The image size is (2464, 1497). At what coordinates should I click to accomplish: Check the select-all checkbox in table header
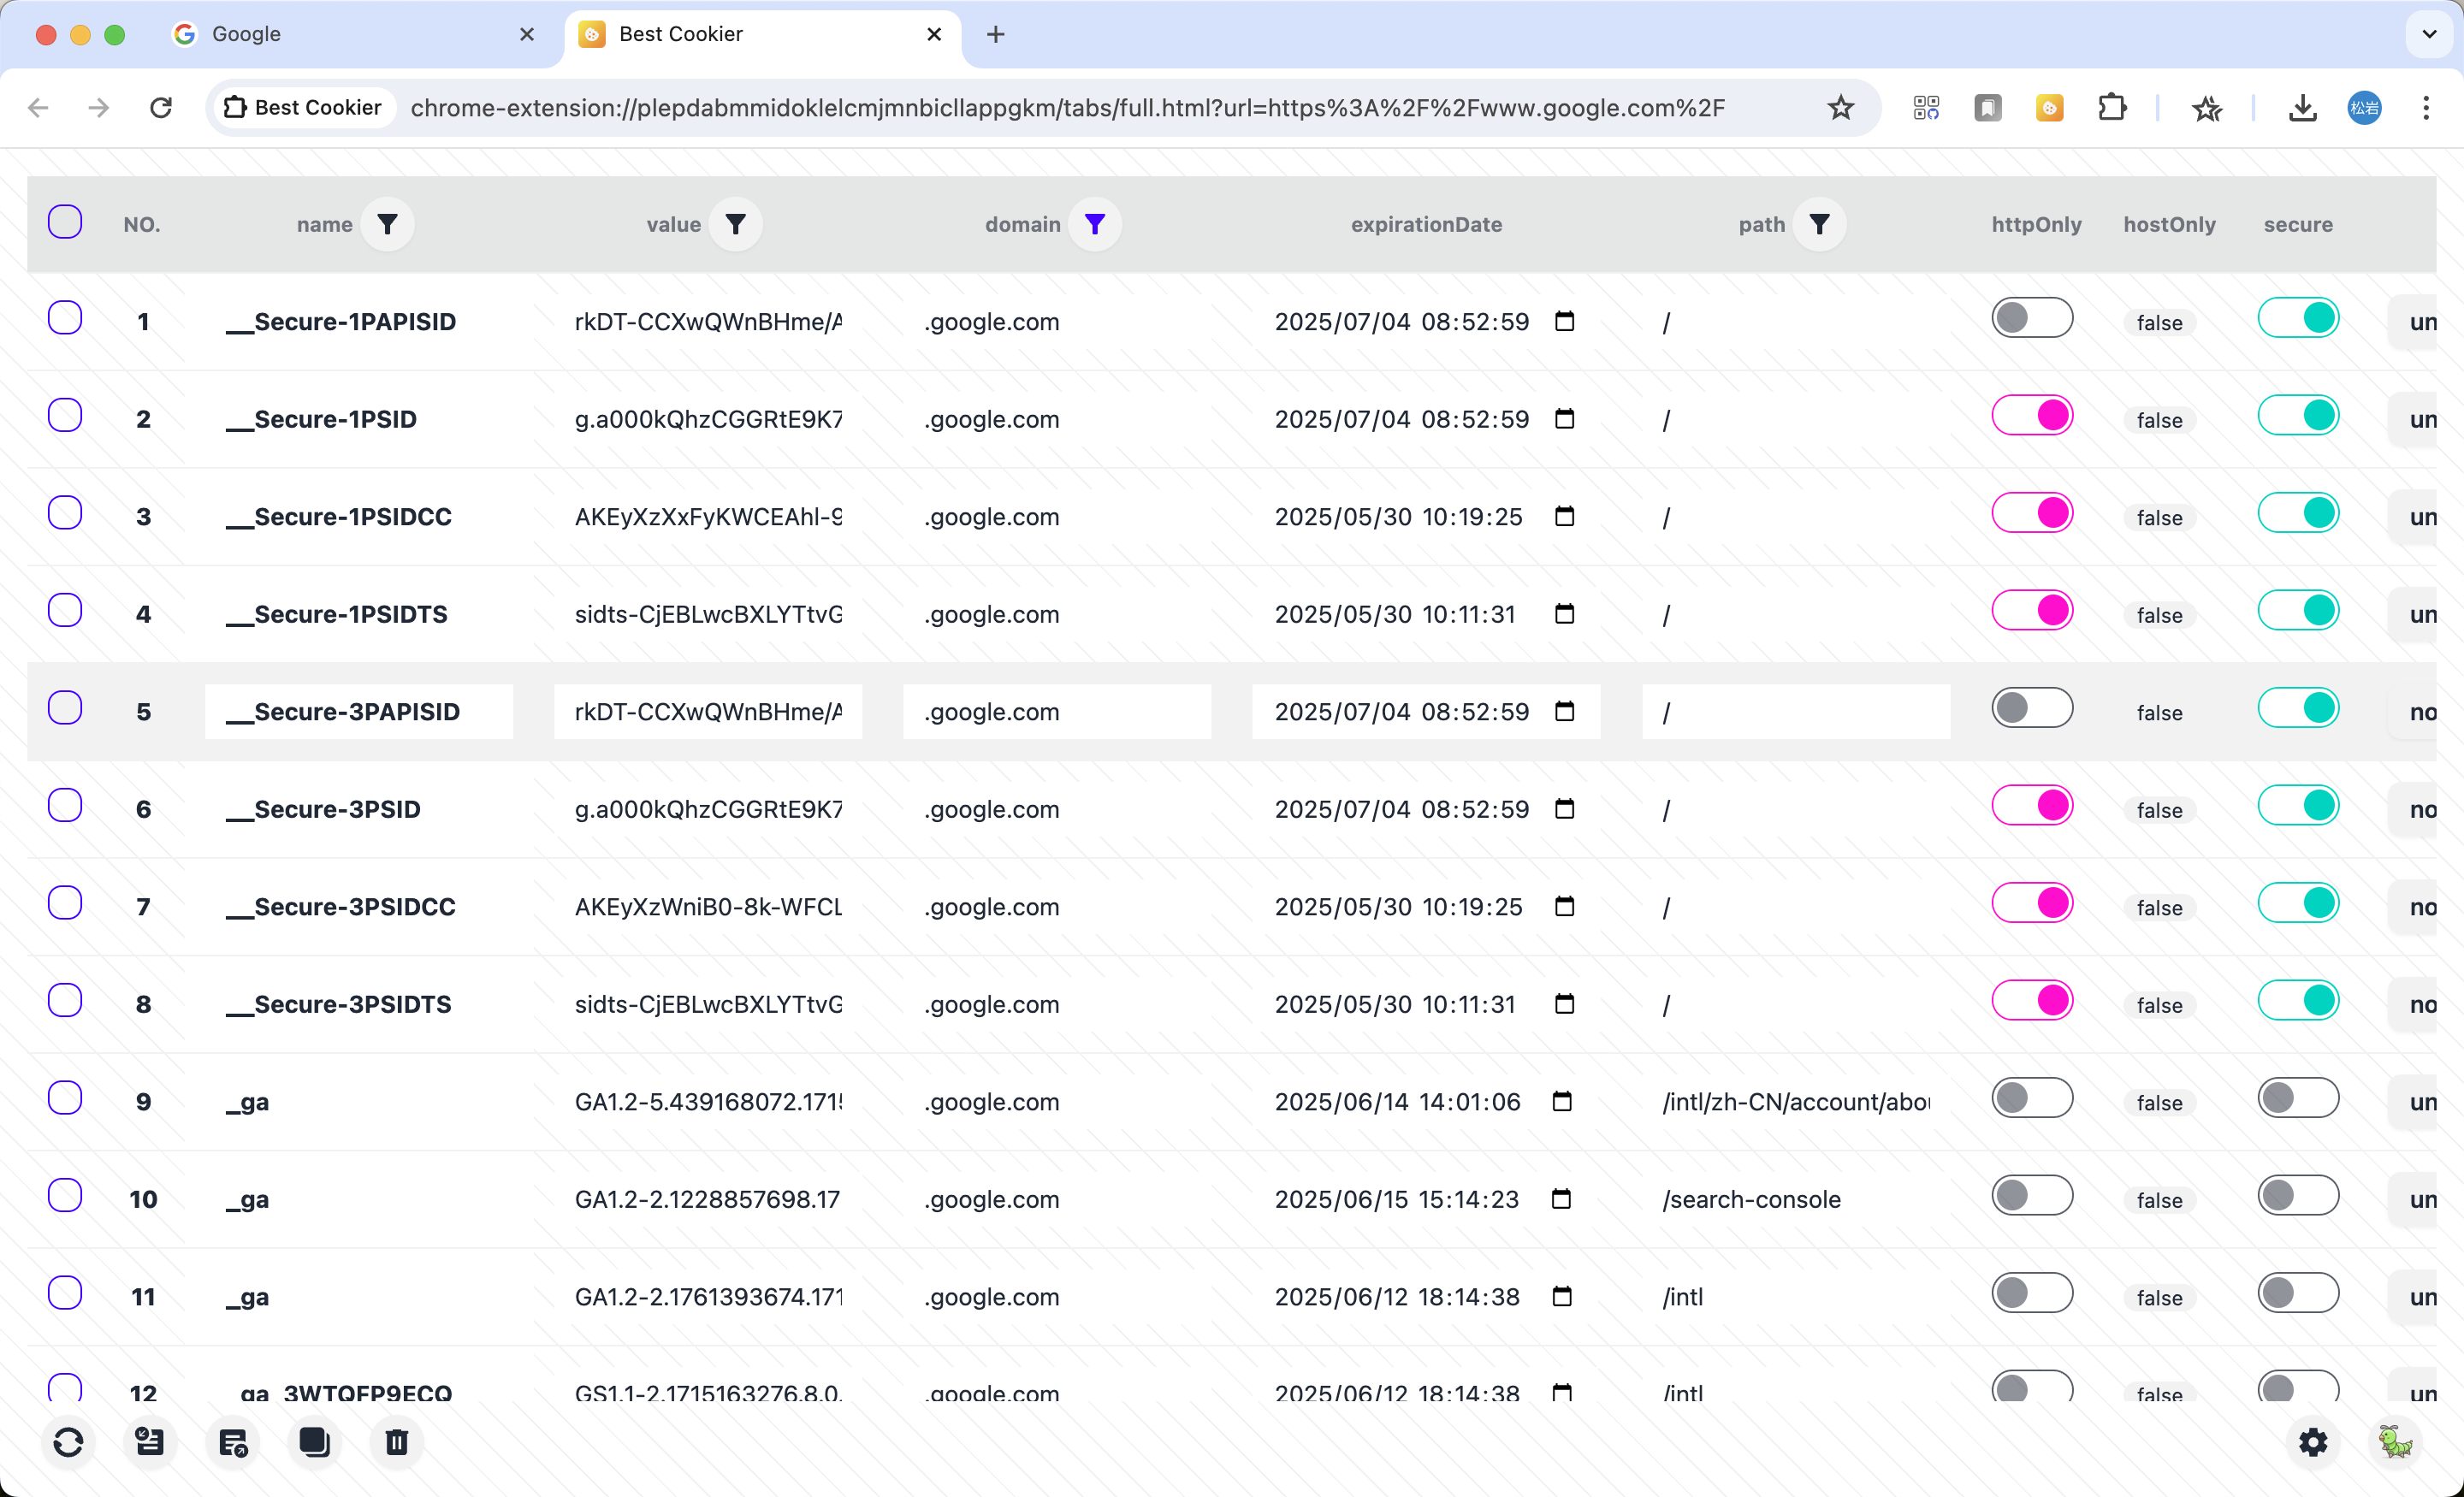pos(65,222)
